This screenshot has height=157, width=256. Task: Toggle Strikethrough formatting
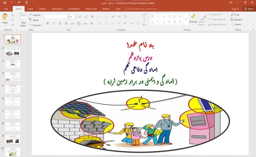72,23
